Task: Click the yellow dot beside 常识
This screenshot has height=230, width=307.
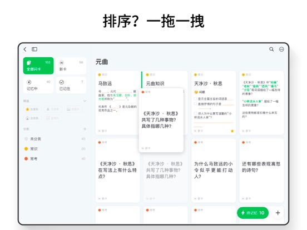Action: click(26, 149)
